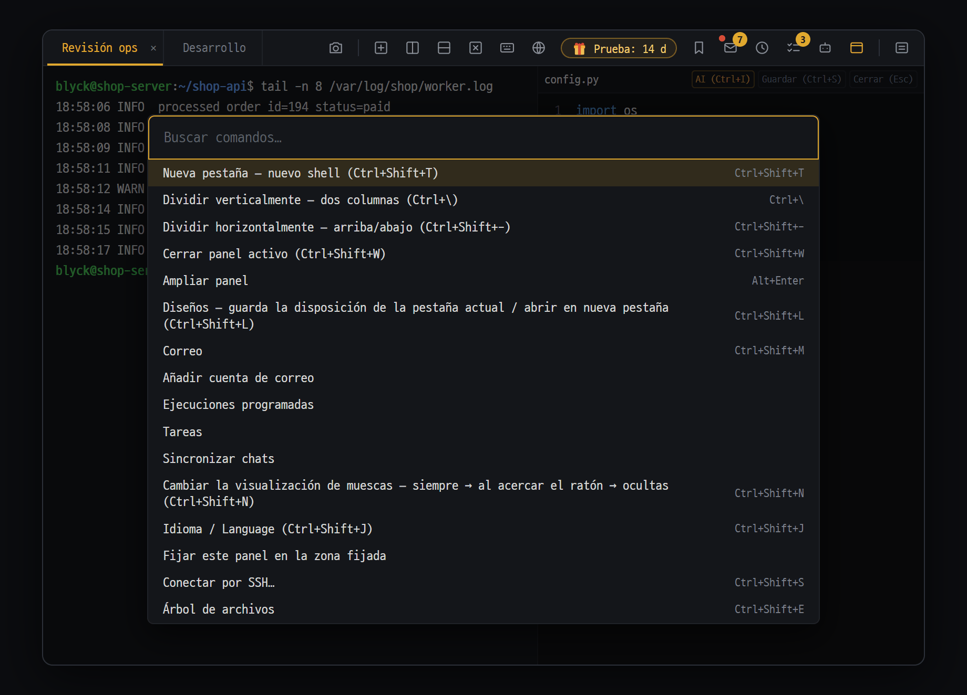Switch to the Desarrollo tab
967x695 pixels.
pyautogui.click(x=214, y=48)
